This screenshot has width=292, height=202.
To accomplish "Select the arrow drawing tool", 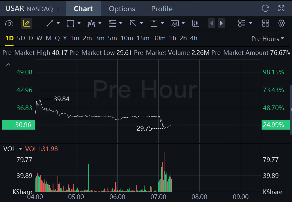I will click(133, 23).
